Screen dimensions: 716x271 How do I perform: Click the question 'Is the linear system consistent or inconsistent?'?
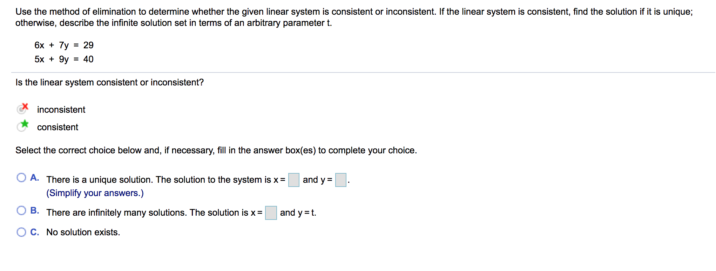click(x=110, y=82)
